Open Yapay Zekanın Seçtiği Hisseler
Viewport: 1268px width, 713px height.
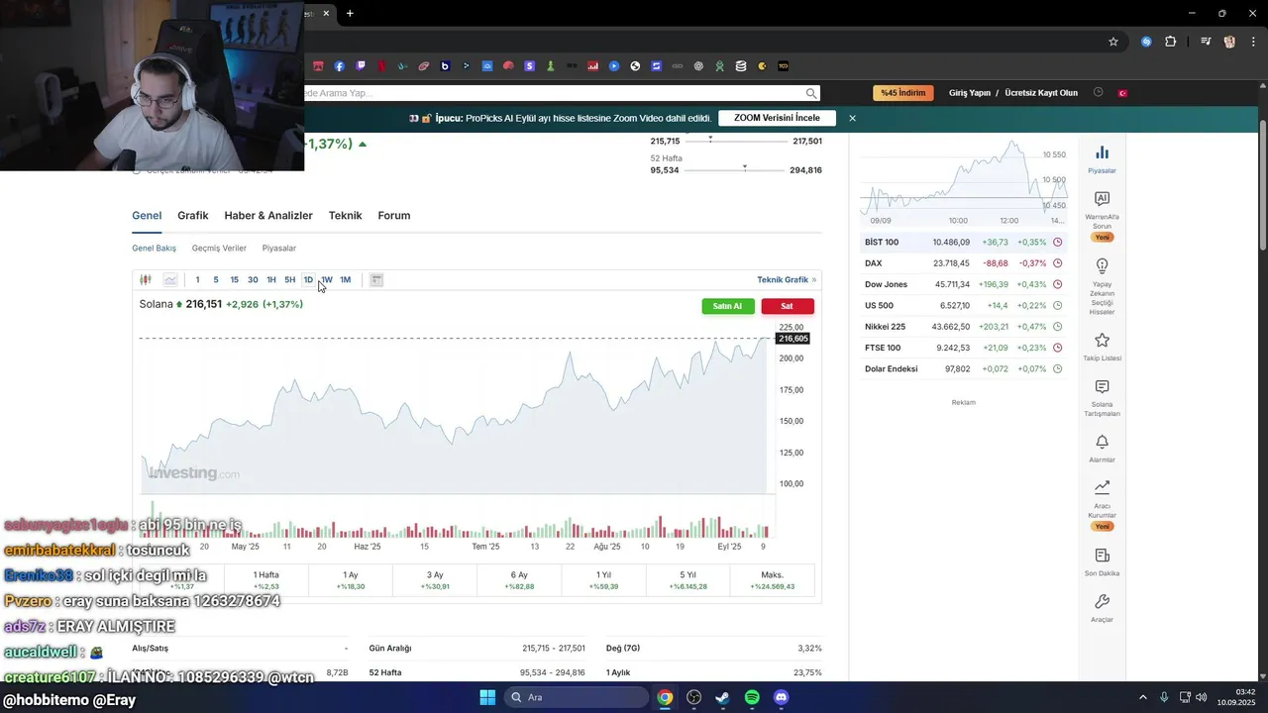pyautogui.click(x=1102, y=287)
